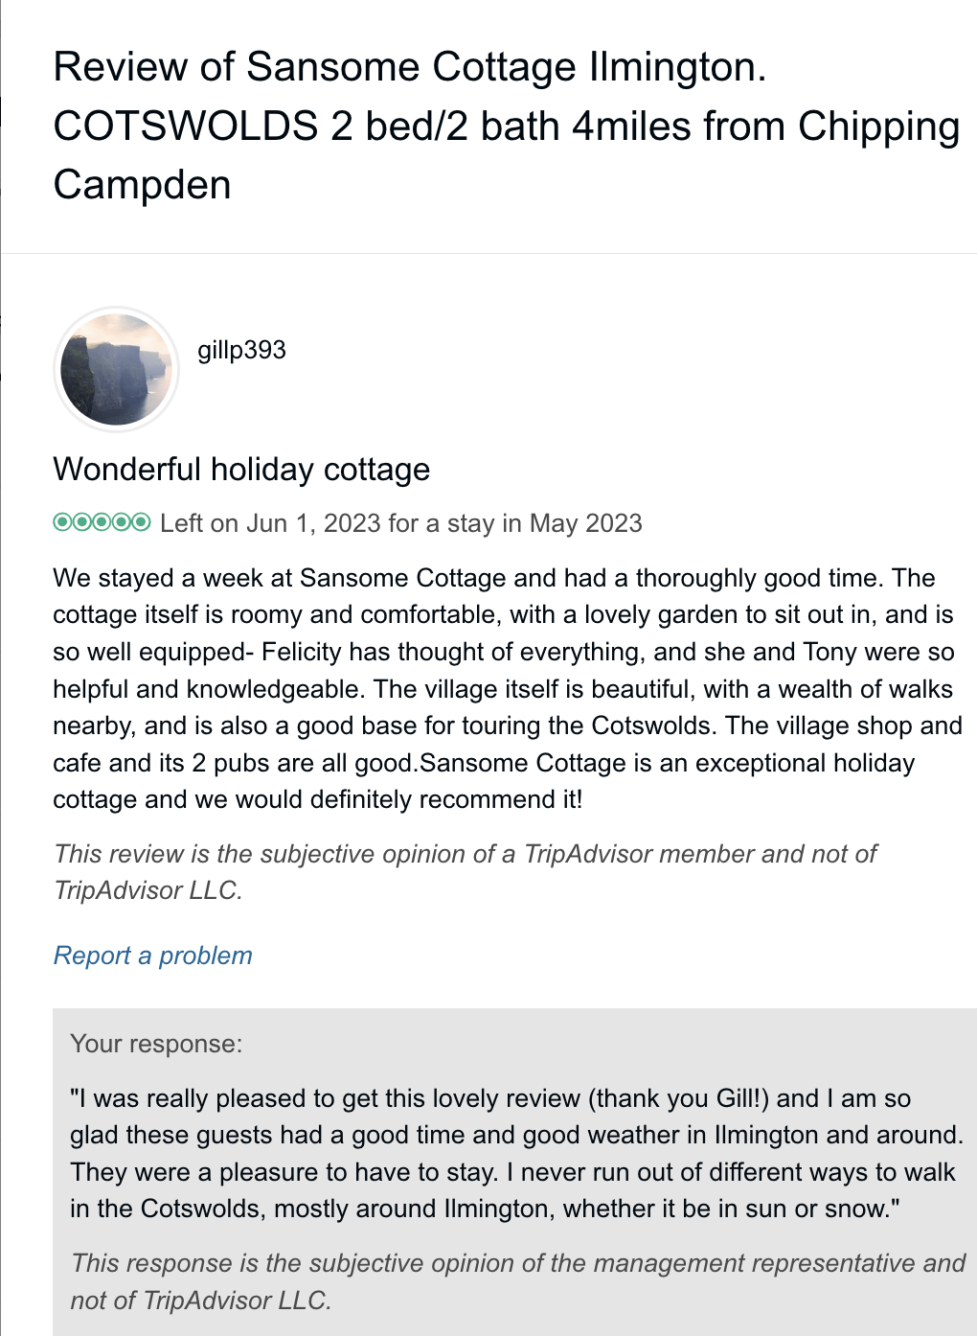This screenshot has height=1336, width=977.
Task: Click the fourth rating bubble
Action: tap(122, 522)
